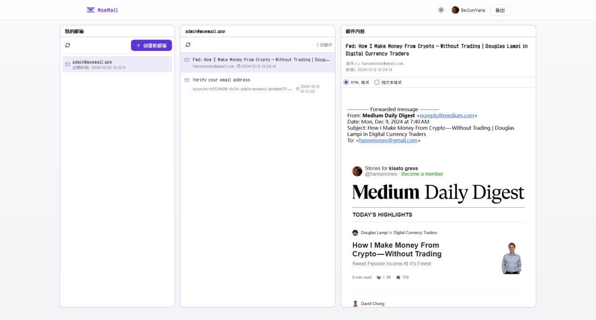This screenshot has height=320, width=596.
Task: Click Douglas Lampi article thumbnail photo
Action: (x=512, y=258)
